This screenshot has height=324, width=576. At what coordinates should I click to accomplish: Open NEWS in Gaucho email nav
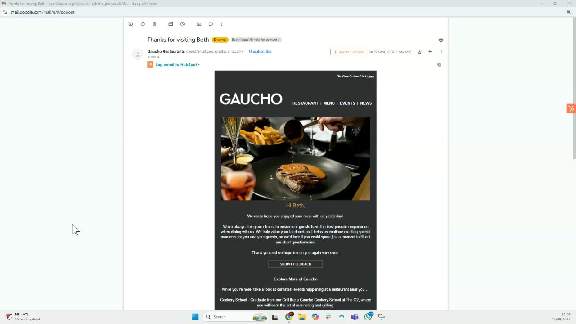coord(366,103)
